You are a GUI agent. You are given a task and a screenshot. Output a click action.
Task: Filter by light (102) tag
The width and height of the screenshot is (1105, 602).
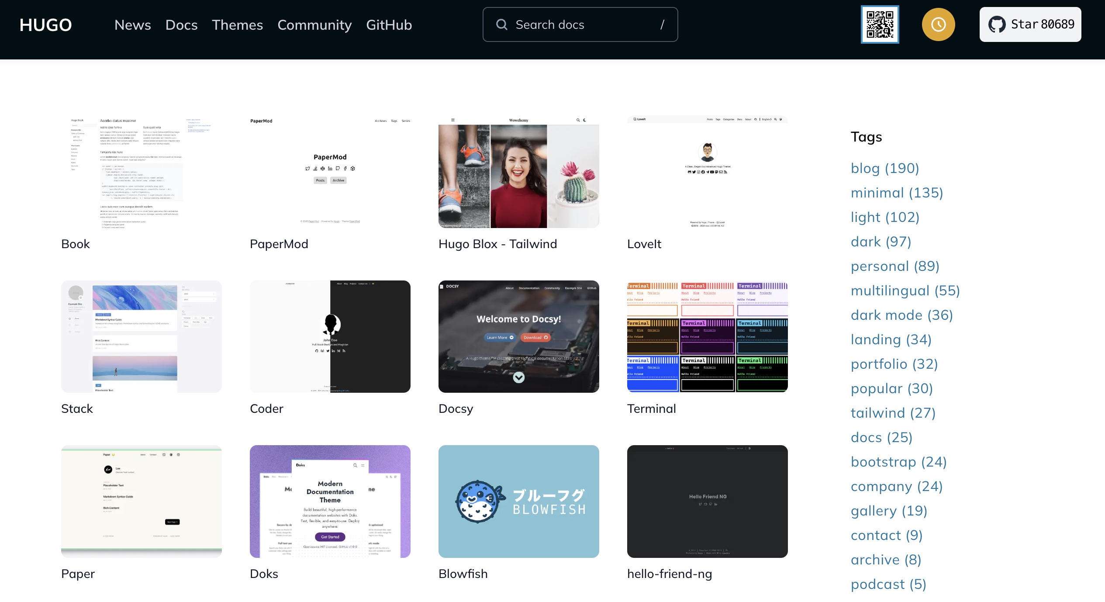[x=885, y=217]
